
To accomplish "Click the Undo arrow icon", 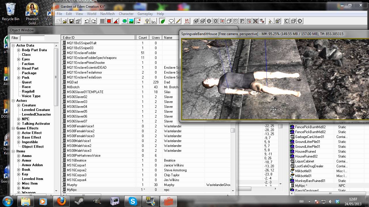I will coord(87,21).
